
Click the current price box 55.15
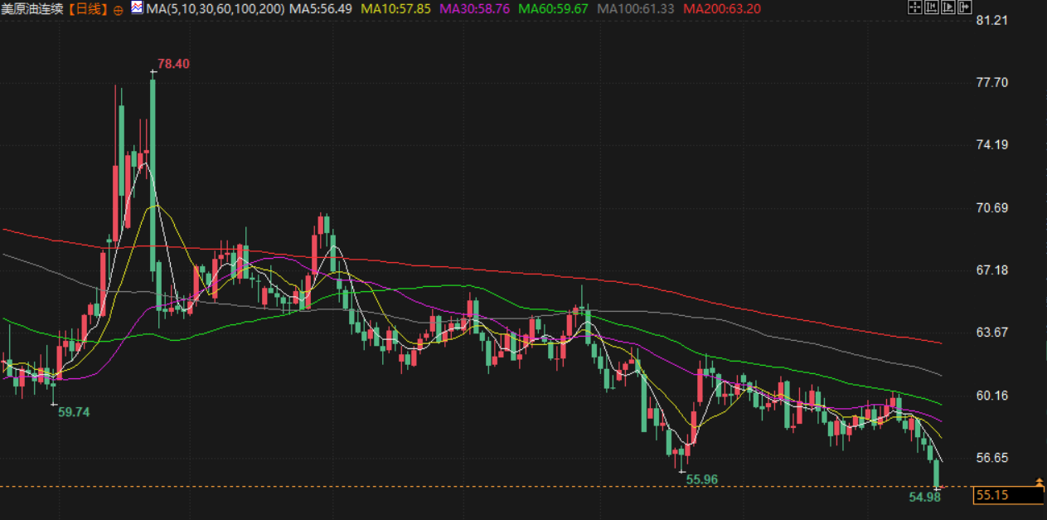1007,496
